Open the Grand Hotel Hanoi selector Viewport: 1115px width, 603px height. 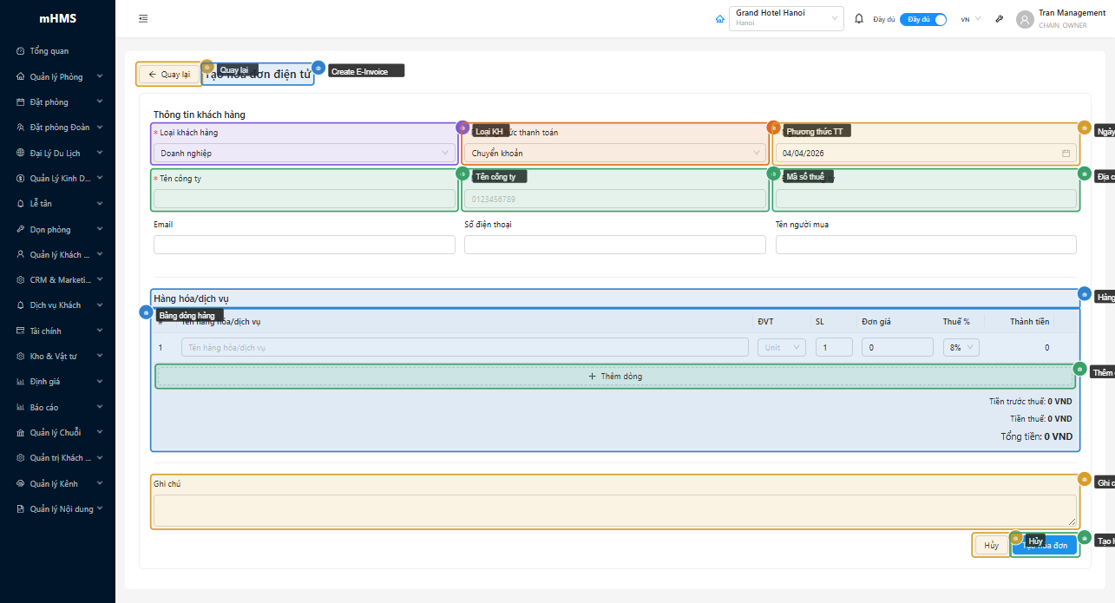(x=787, y=18)
